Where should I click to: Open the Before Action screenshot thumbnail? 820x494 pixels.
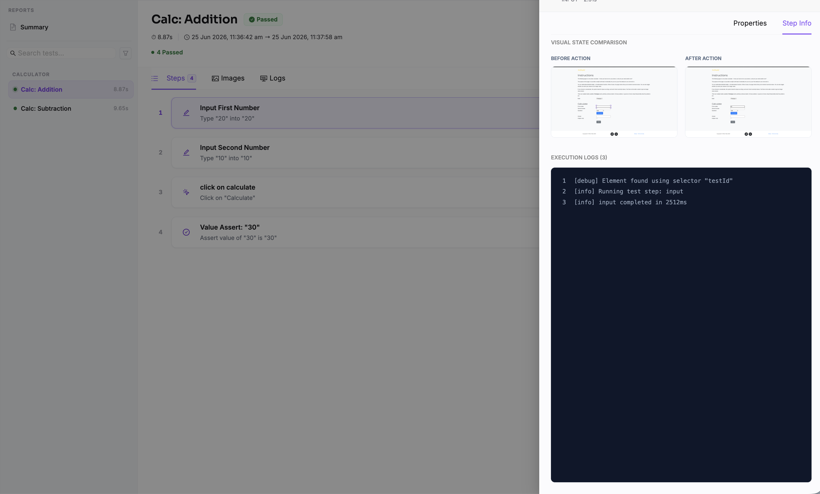coord(614,102)
